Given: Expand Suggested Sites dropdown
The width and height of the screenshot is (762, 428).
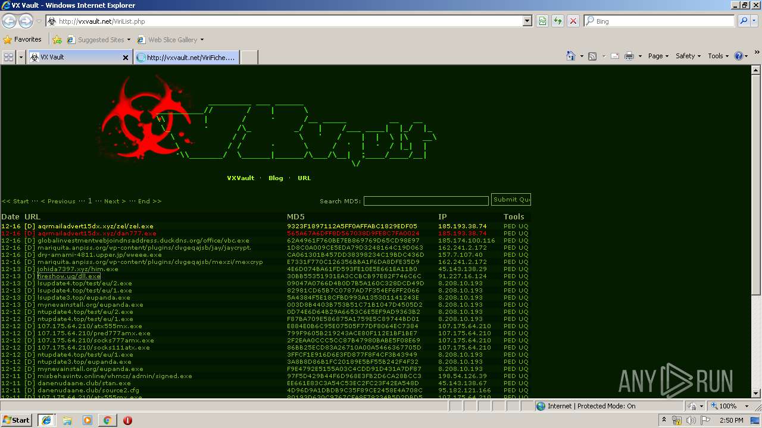Looking at the screenshot, I should click(129, 40).
